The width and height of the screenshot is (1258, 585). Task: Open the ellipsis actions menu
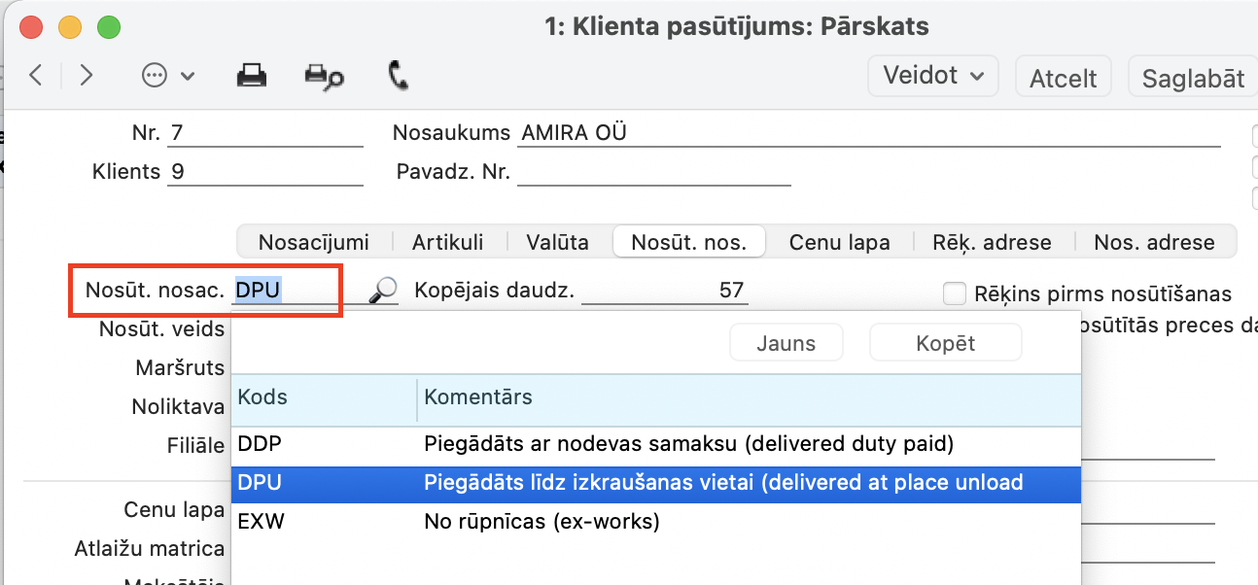coord(167,76)
